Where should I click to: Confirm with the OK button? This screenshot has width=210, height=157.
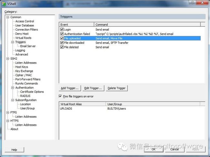tap(153, 149)
